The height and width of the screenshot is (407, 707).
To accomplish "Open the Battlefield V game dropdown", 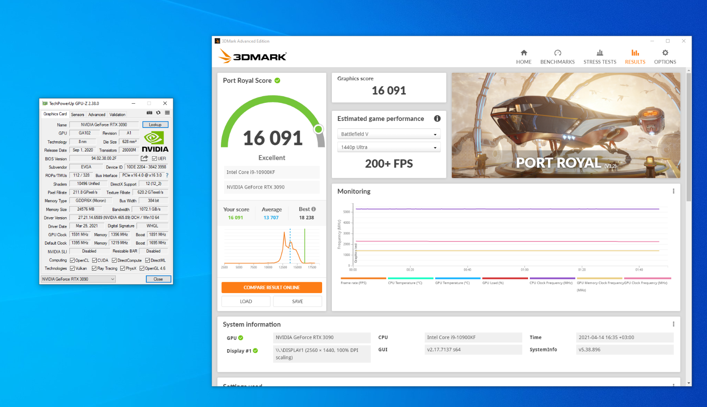I will tap(389, 134).
